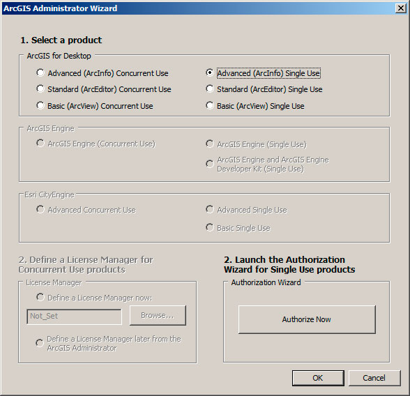Click the Browse... button
410x396 pixels.
(x=158, y=315)
